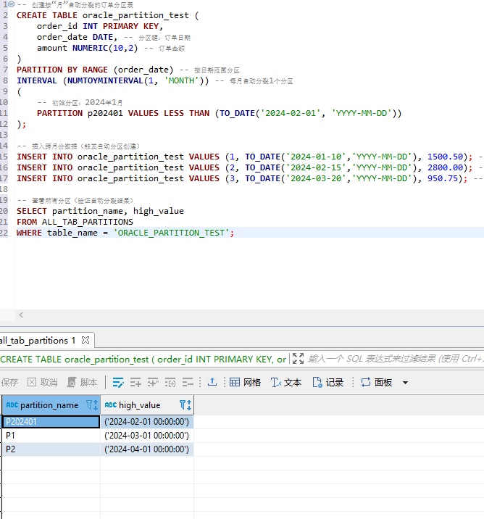Click the expand SQL panel icon
The width and height of the screenshot is (484, 519).
[297, 359]
